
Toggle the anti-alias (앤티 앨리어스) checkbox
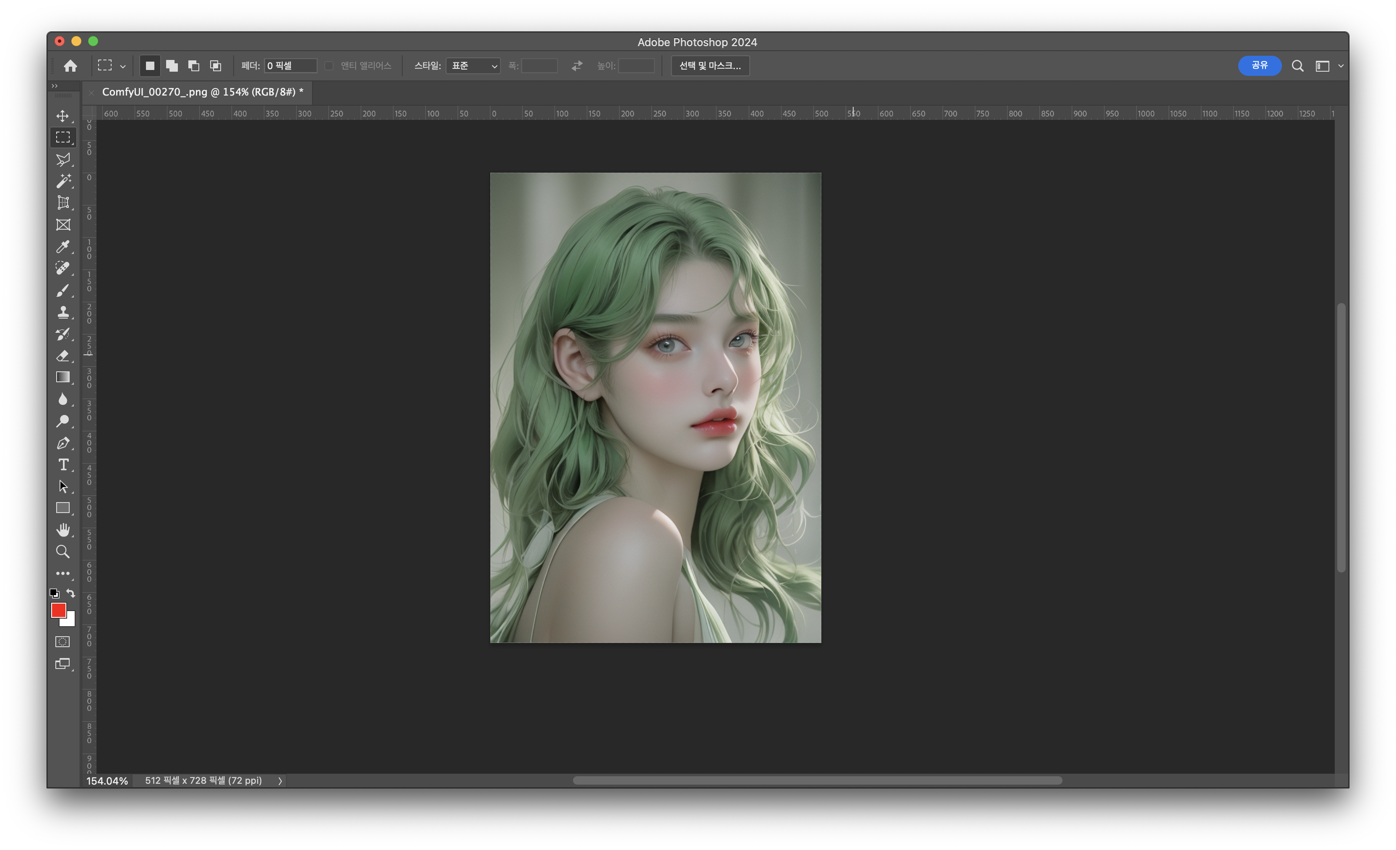point(328,66)
